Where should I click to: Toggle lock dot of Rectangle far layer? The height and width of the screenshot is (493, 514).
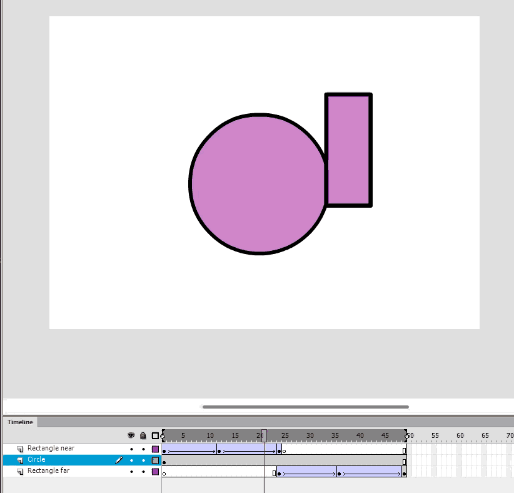tap(143, 472)
